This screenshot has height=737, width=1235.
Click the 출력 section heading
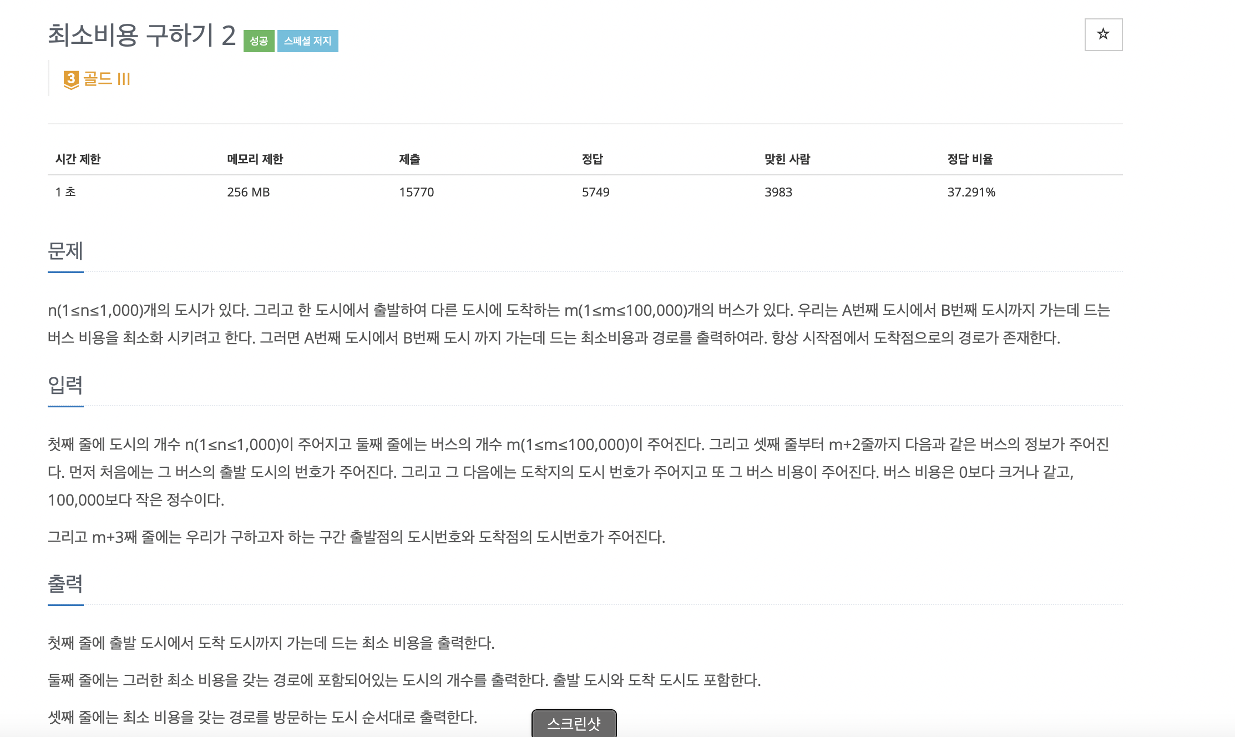point(65,583)
